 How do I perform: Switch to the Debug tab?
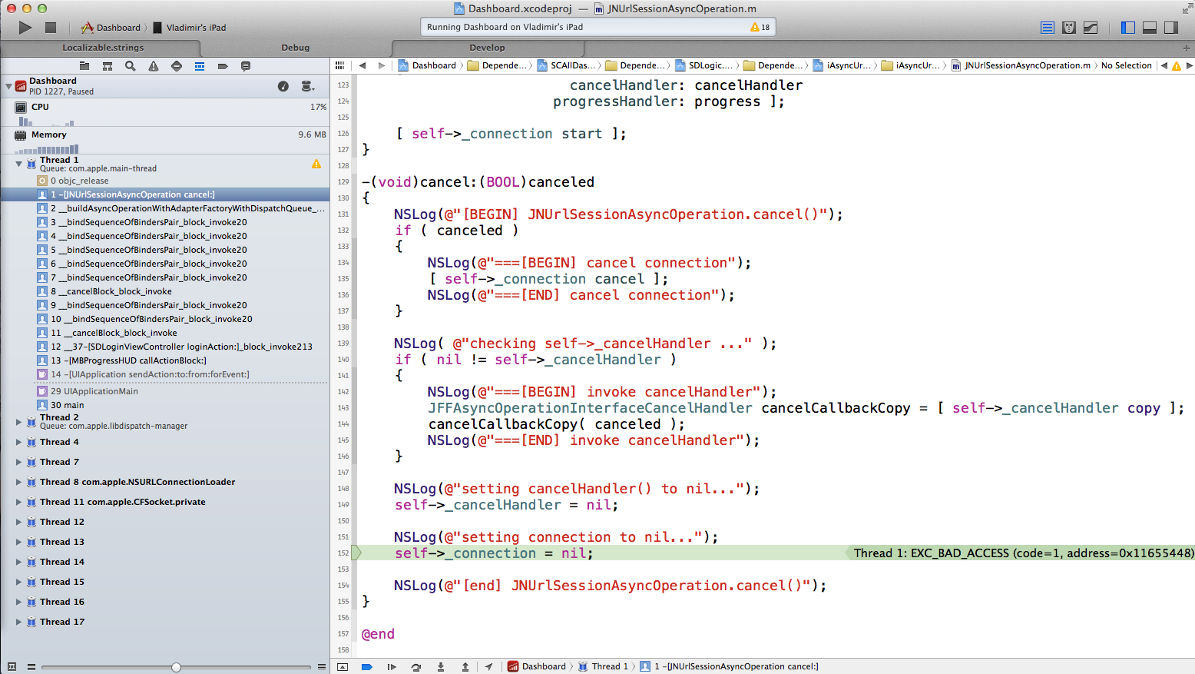tap(296, 48)
